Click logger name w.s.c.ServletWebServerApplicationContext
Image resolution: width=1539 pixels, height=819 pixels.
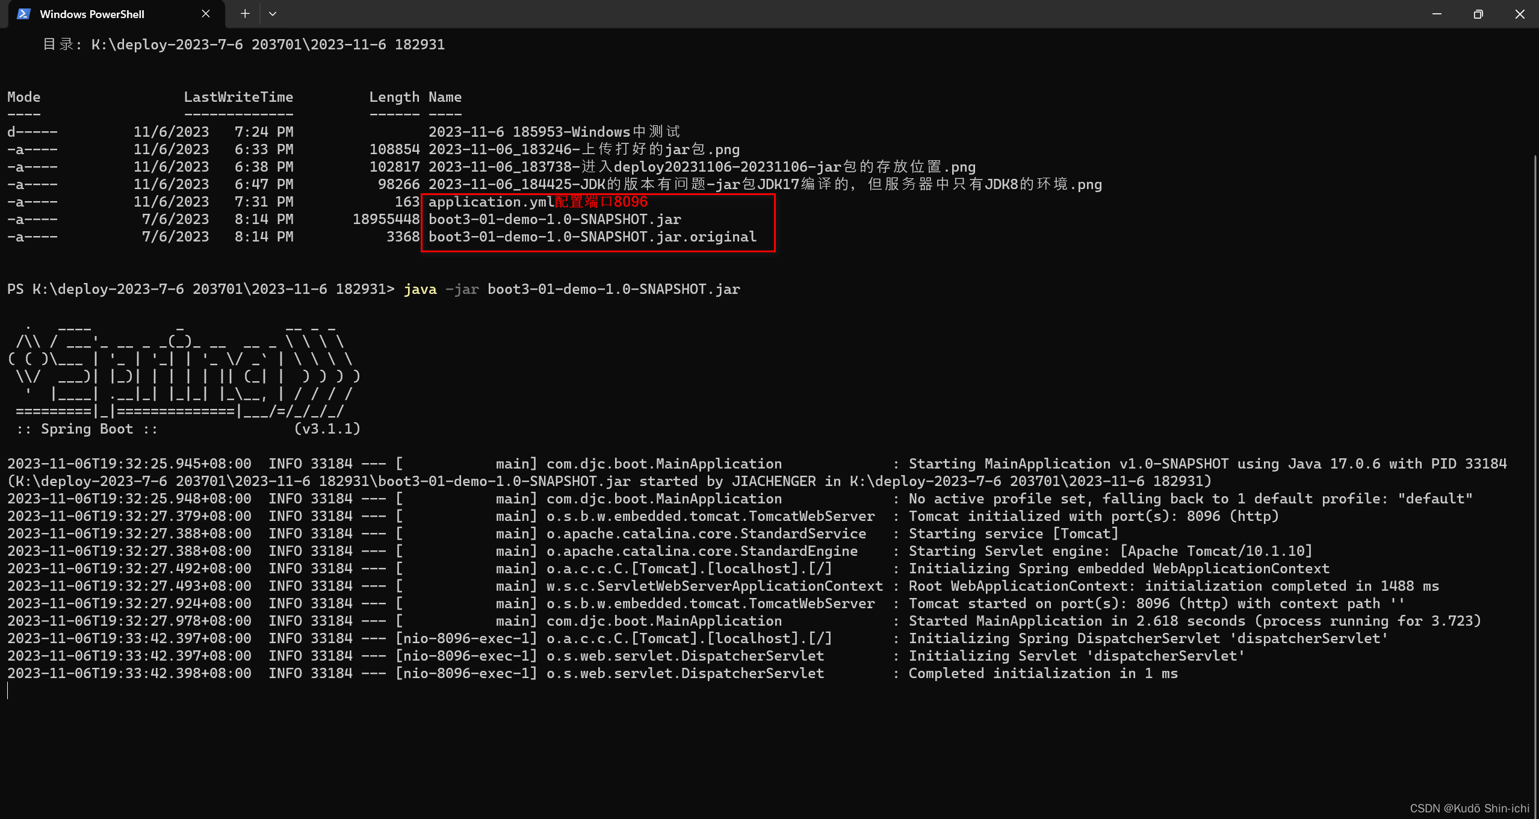715,587
